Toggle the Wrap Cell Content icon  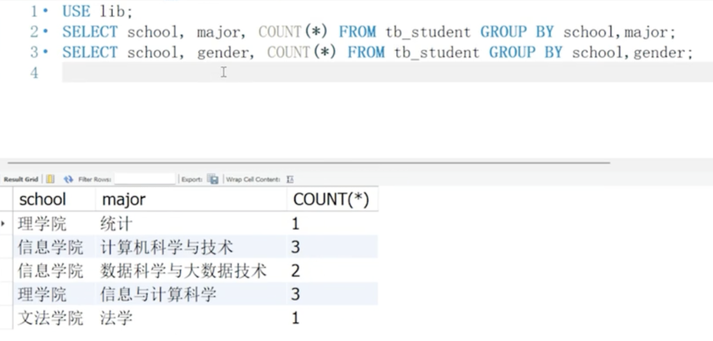[290, 180]
